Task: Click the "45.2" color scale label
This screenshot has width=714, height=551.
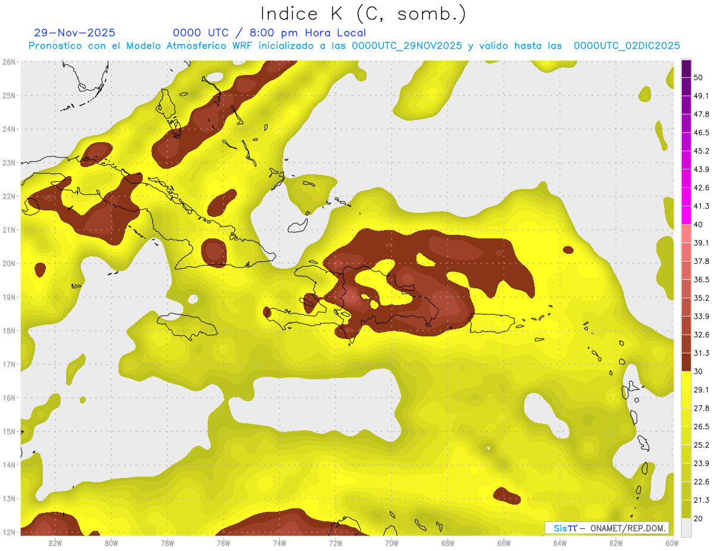Action: point(702,151)
